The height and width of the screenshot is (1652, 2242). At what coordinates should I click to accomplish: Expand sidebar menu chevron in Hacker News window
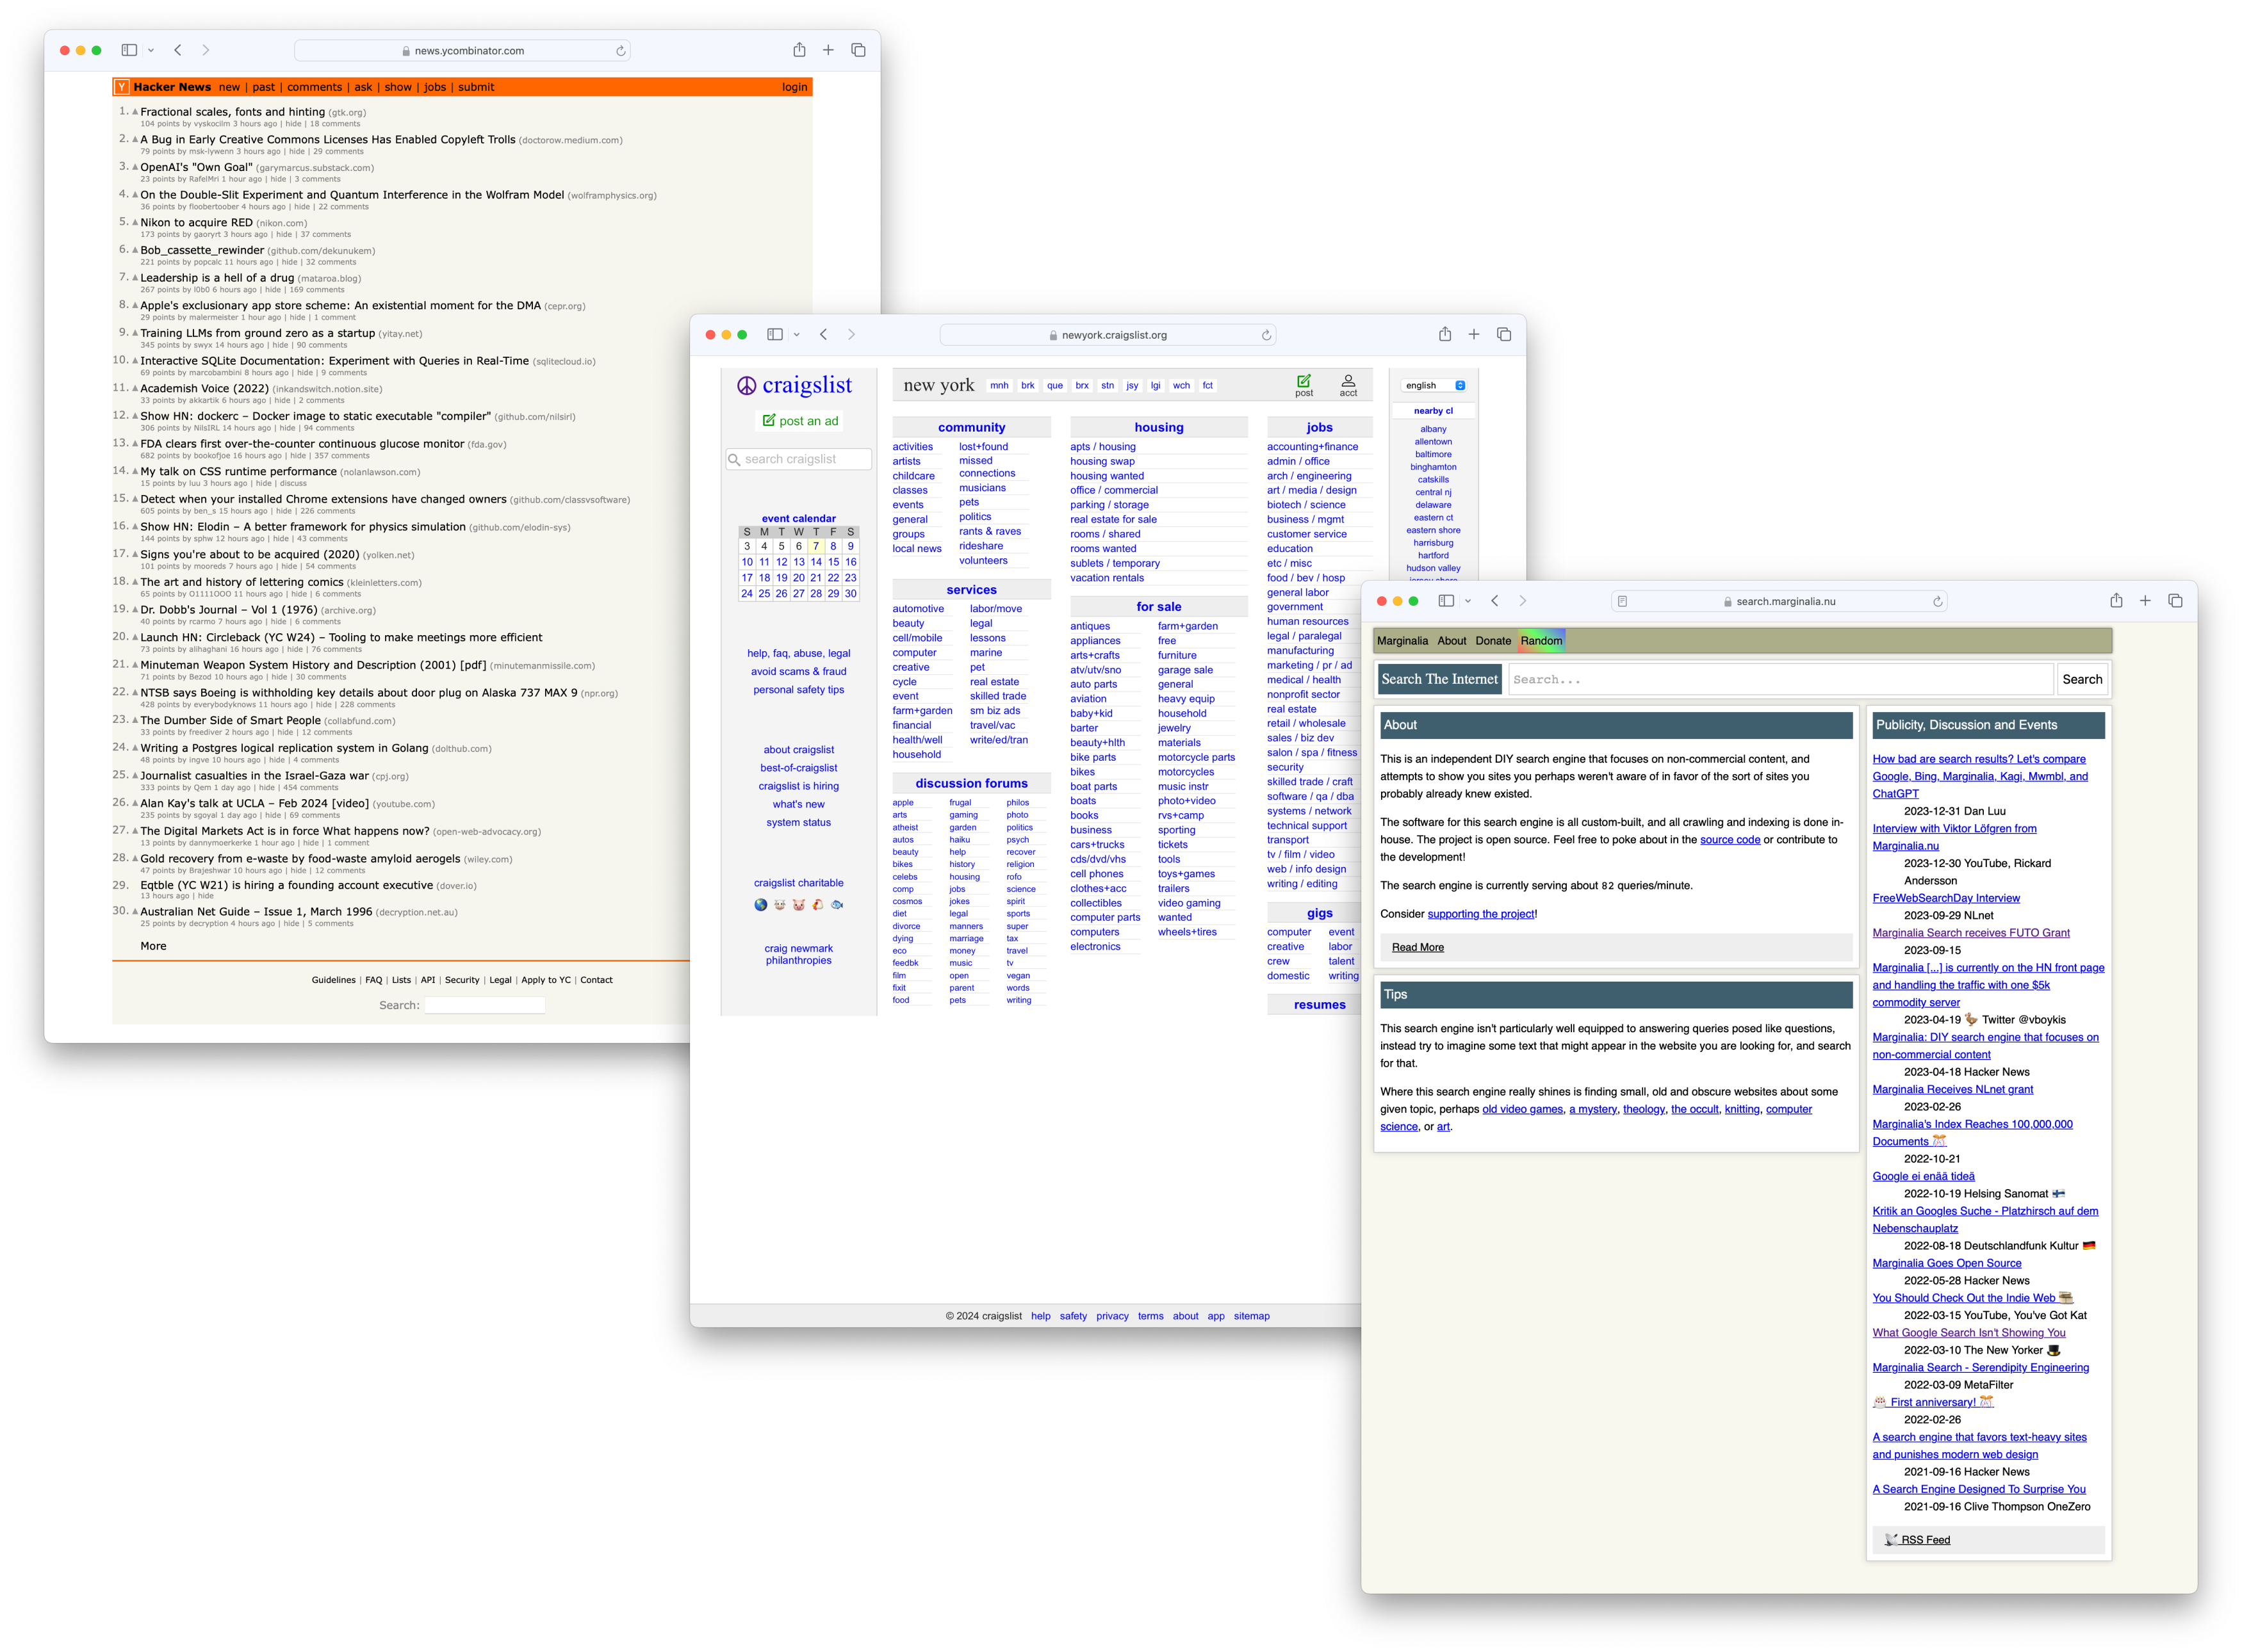[x=151, y=50]
